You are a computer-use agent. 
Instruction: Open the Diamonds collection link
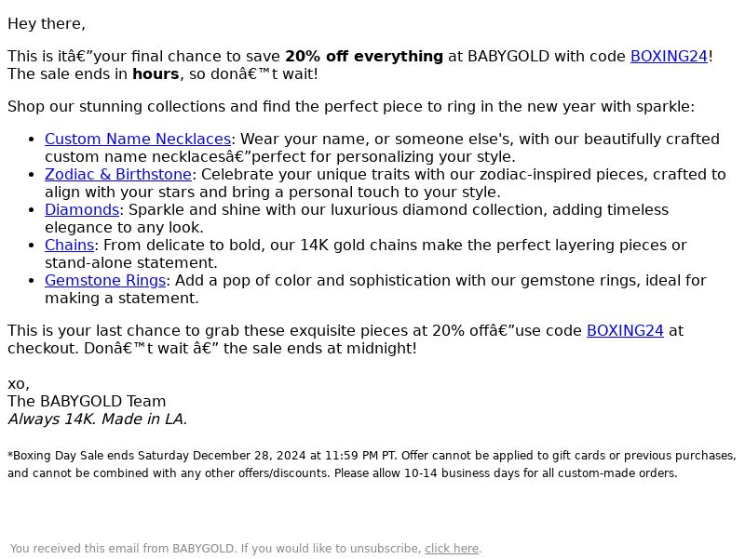pyautogui.click(x=82, y=210)
